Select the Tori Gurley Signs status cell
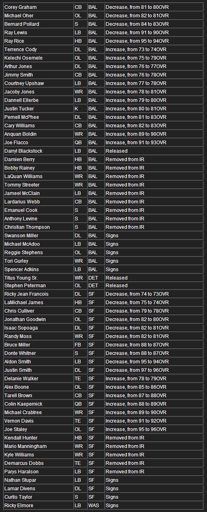 pyautogui.click(x=154, y=261)
